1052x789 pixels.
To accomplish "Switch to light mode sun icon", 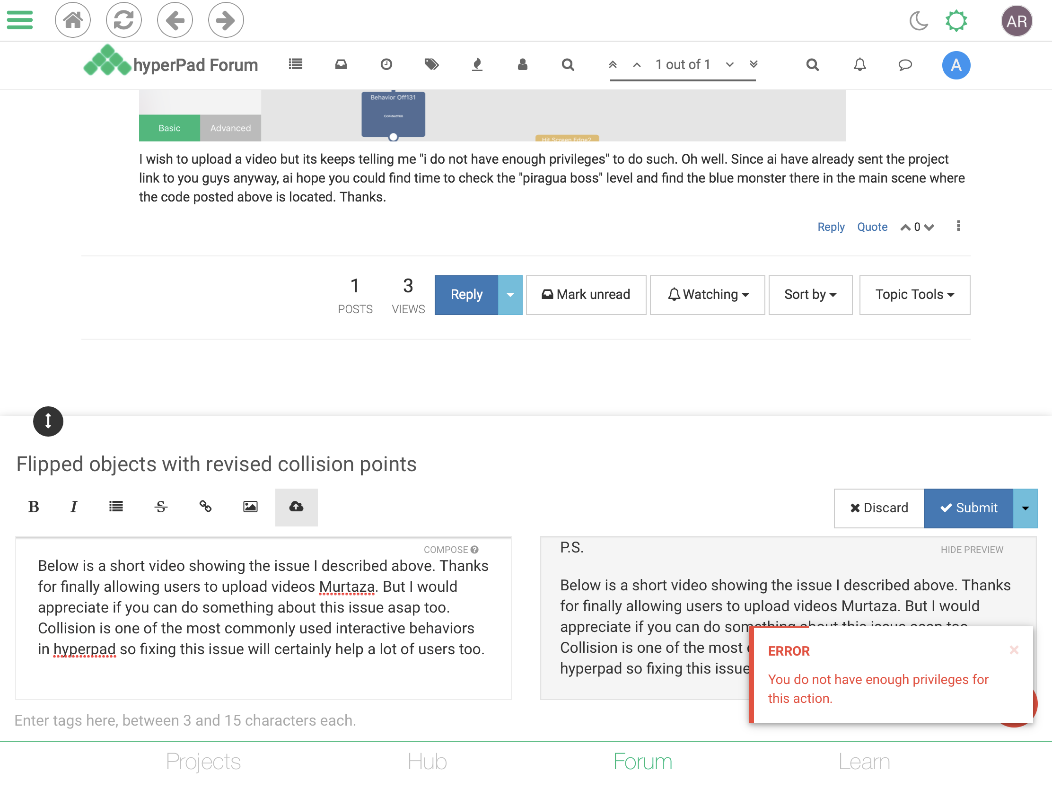I will pos(956,21).
